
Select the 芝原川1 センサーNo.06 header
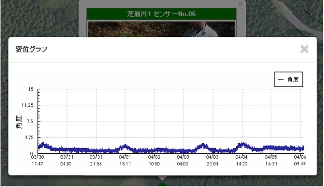161,14
